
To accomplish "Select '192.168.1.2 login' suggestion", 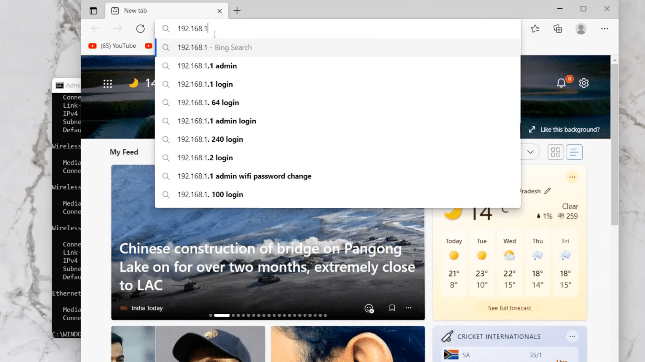I will click(x=338, y=158).
